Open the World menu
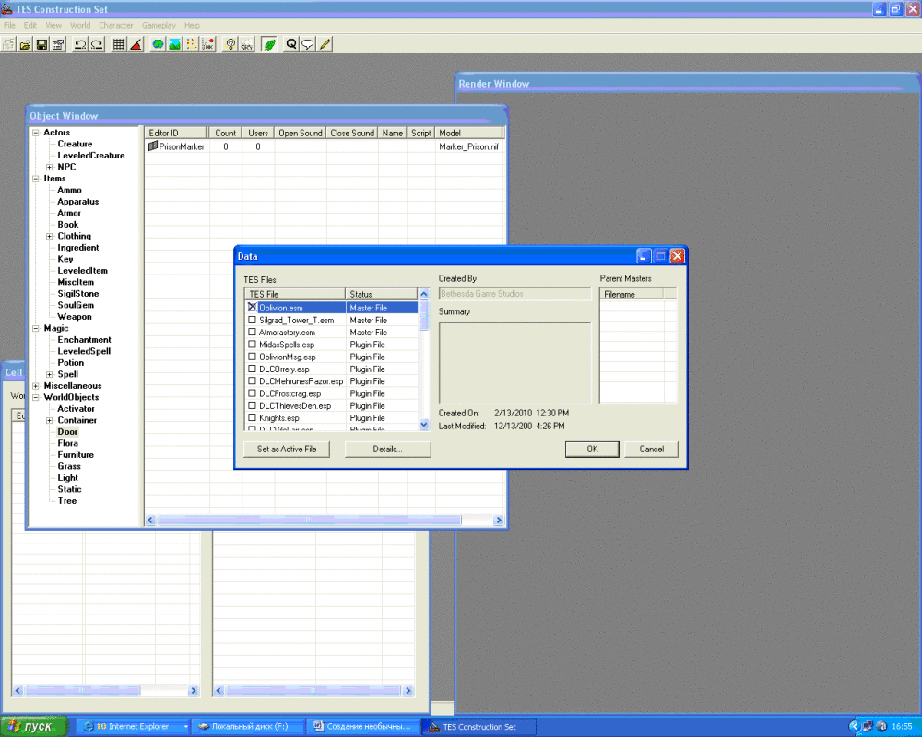The height and width of the screenshot is (737, 922). point(80,25)
